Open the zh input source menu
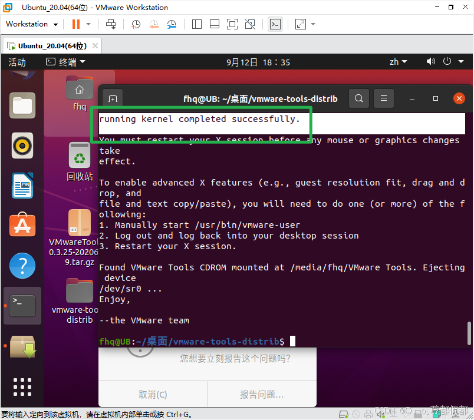 (x=398, y=62)
